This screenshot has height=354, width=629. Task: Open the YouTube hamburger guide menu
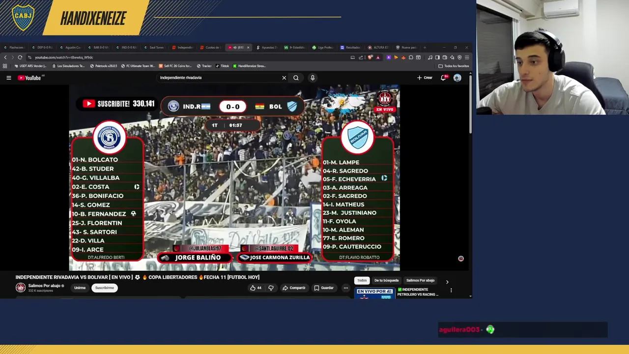(x=8, y=78)
